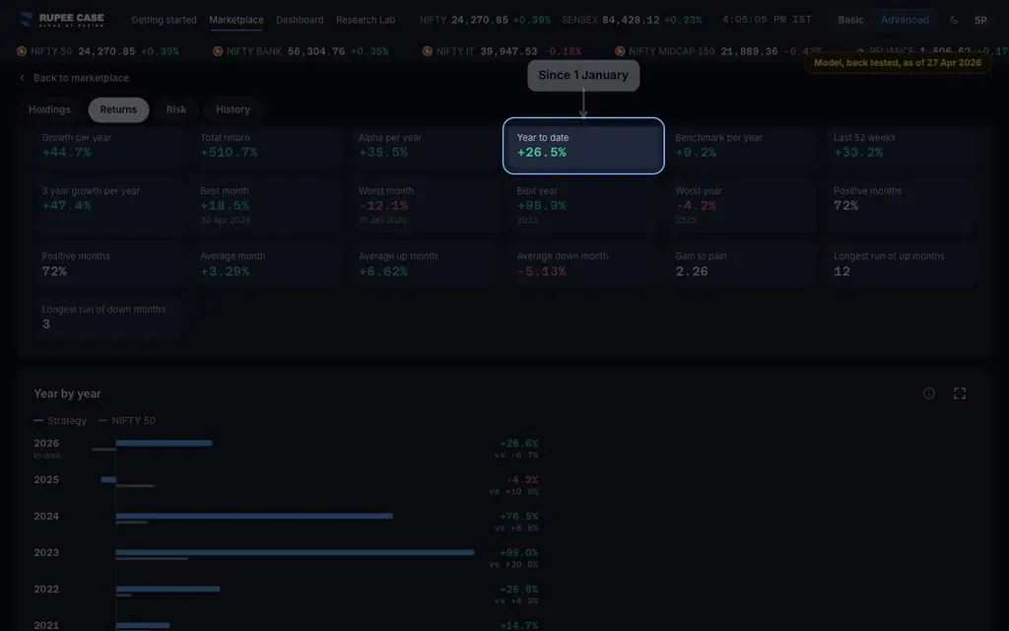Click the NIFTY BANK ticker icon

pos(218,51)
